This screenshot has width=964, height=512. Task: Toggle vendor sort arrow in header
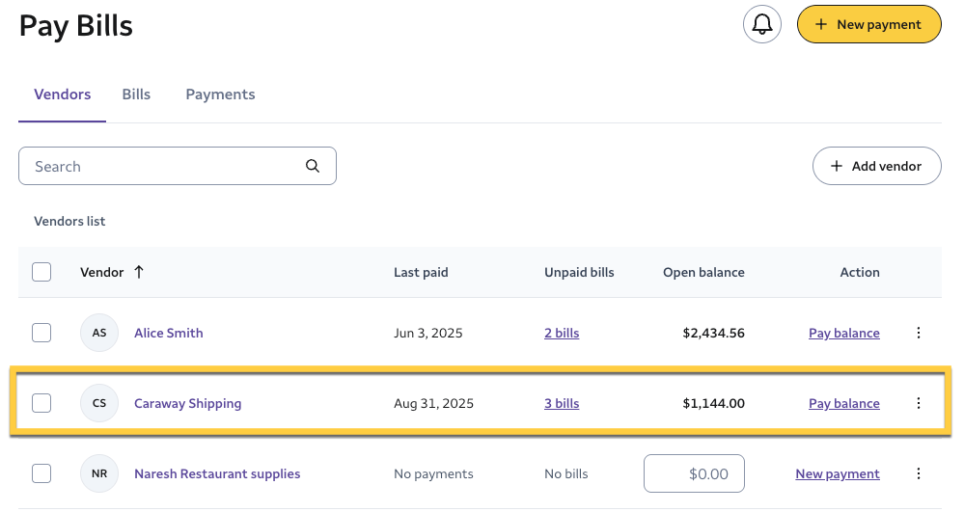pyautogui.click(x=139, y=272)
